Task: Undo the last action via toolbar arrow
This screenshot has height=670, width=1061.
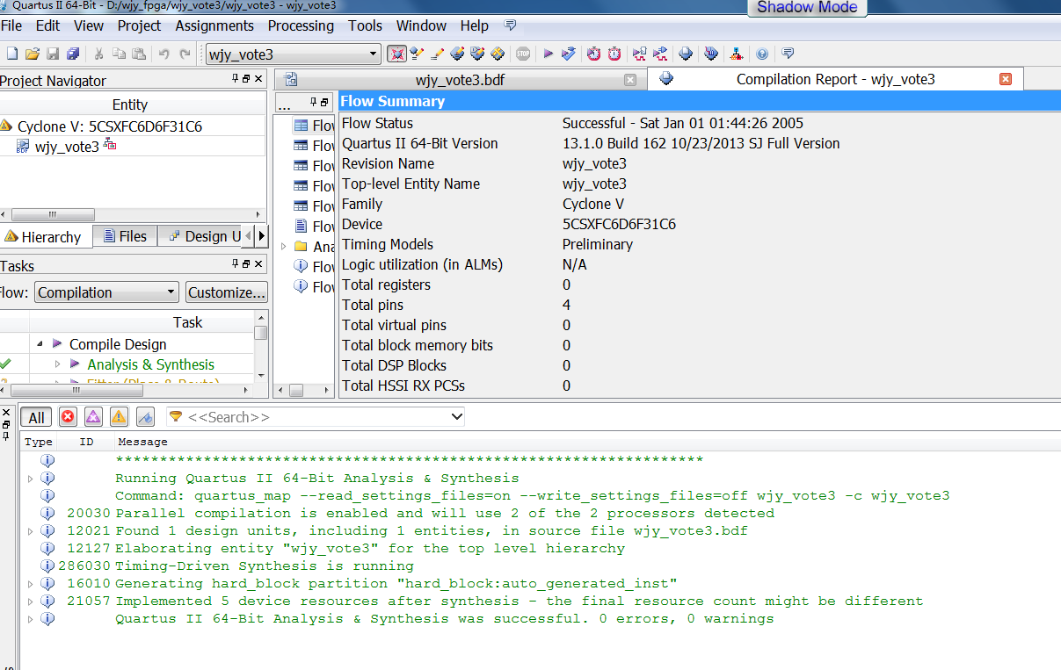Action: (164, 54)
